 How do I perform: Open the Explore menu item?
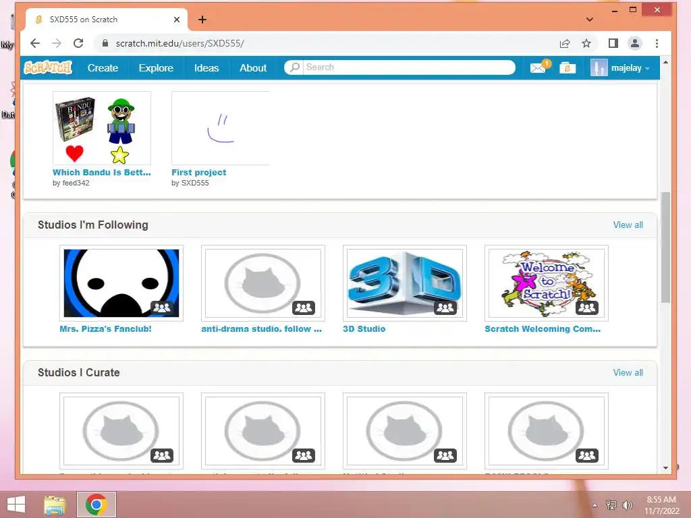(x=156, y=68)
